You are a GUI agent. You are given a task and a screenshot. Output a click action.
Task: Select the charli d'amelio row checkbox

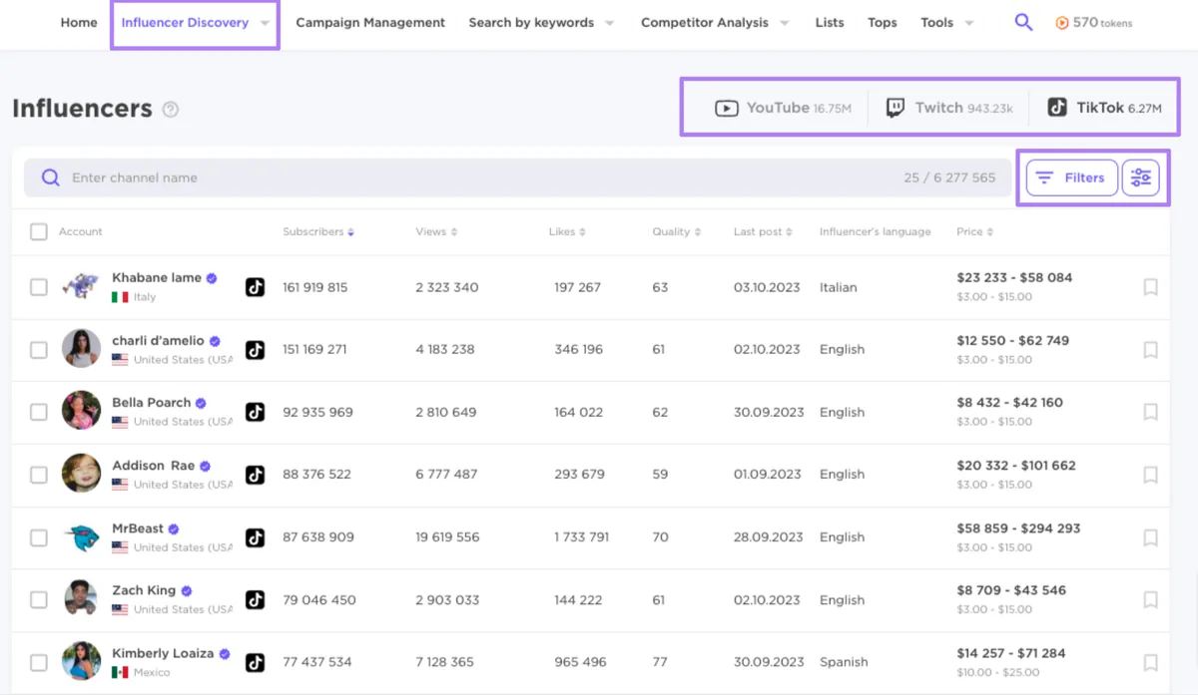pyautogui.click(x=38, y=350)
